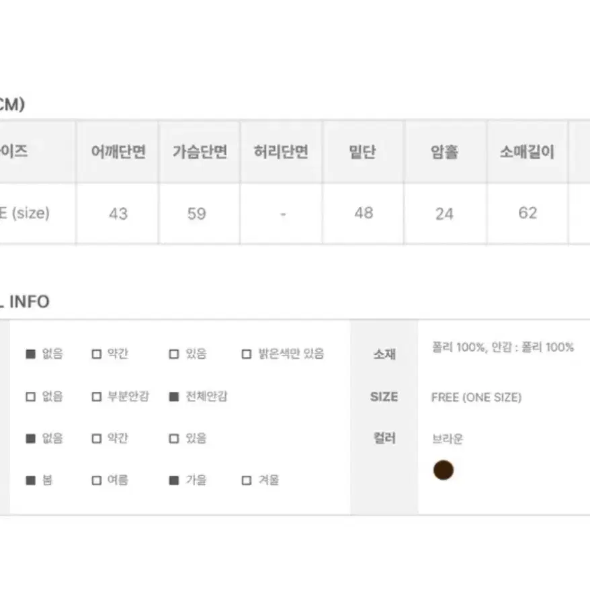Select the 암홀 column header

coord(445,152)
